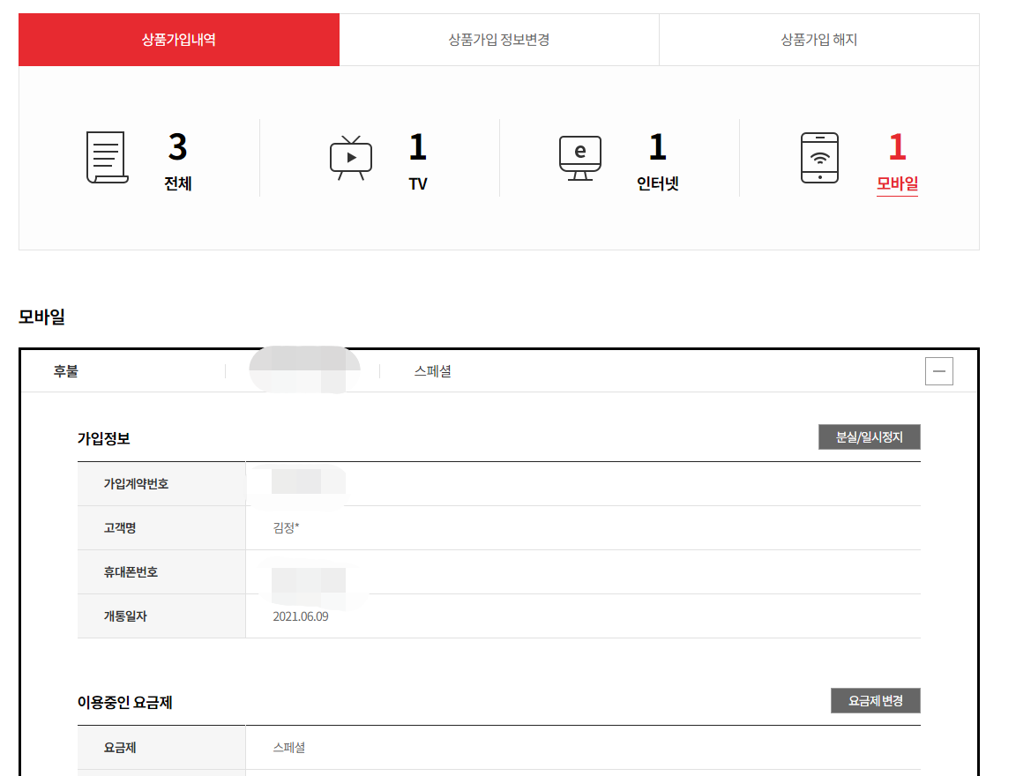Select the 모바일 category label
Screen dimensions: 1016x776
pyautogui.click(x=898, y=184)
